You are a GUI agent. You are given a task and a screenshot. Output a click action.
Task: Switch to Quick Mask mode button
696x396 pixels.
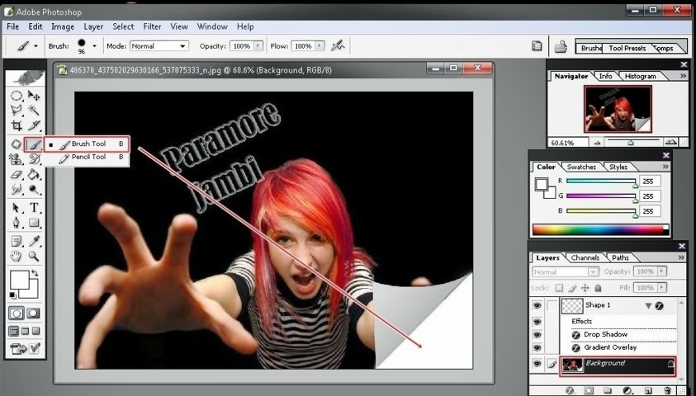point(33,313)
